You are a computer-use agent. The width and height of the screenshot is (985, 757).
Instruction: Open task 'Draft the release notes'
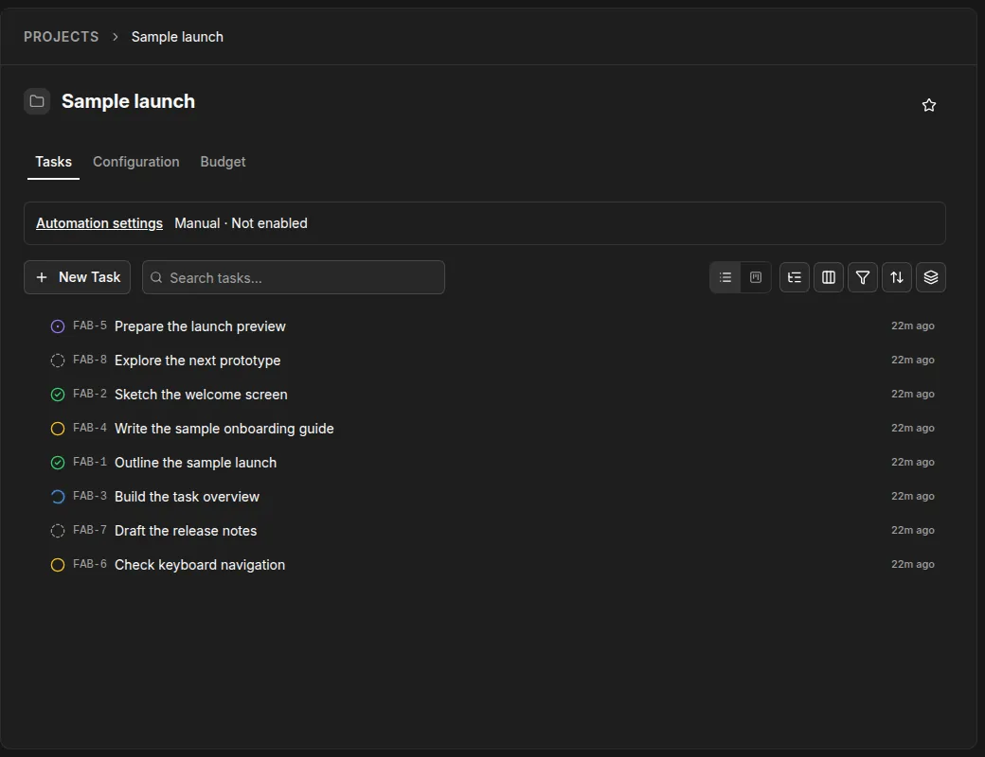click(x=186, y=531)
